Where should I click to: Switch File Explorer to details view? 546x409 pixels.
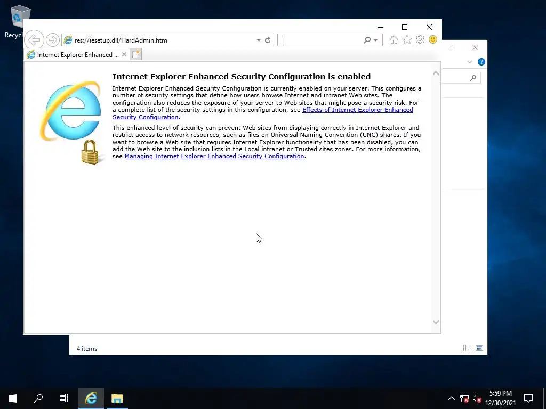tap(468, 348)
